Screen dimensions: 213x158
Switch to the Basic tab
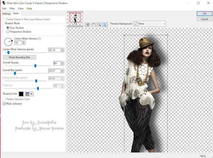coord(16,13)
